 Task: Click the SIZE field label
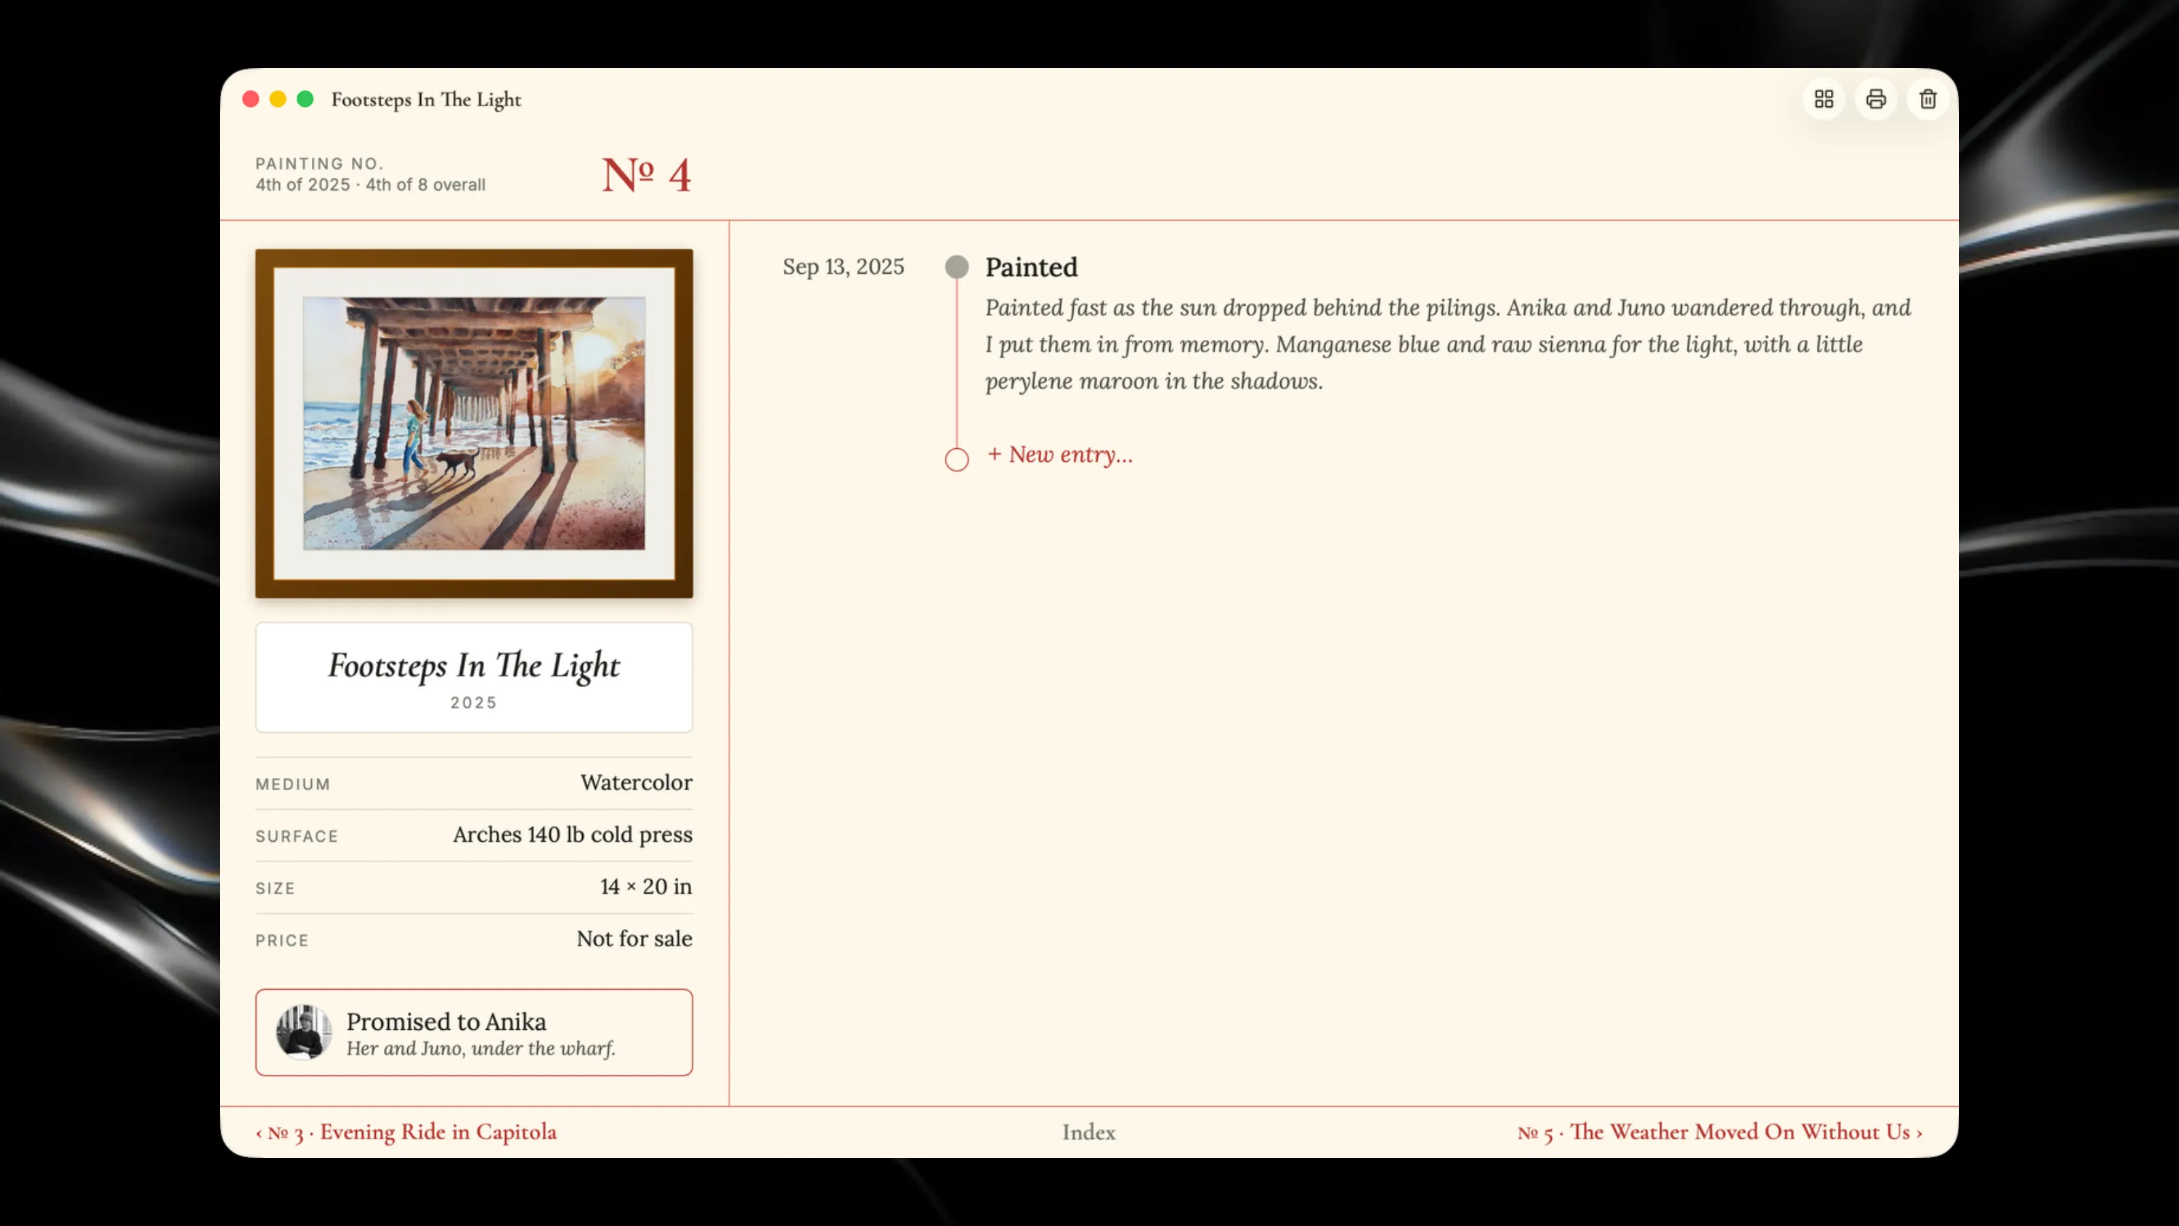(275, 888)
